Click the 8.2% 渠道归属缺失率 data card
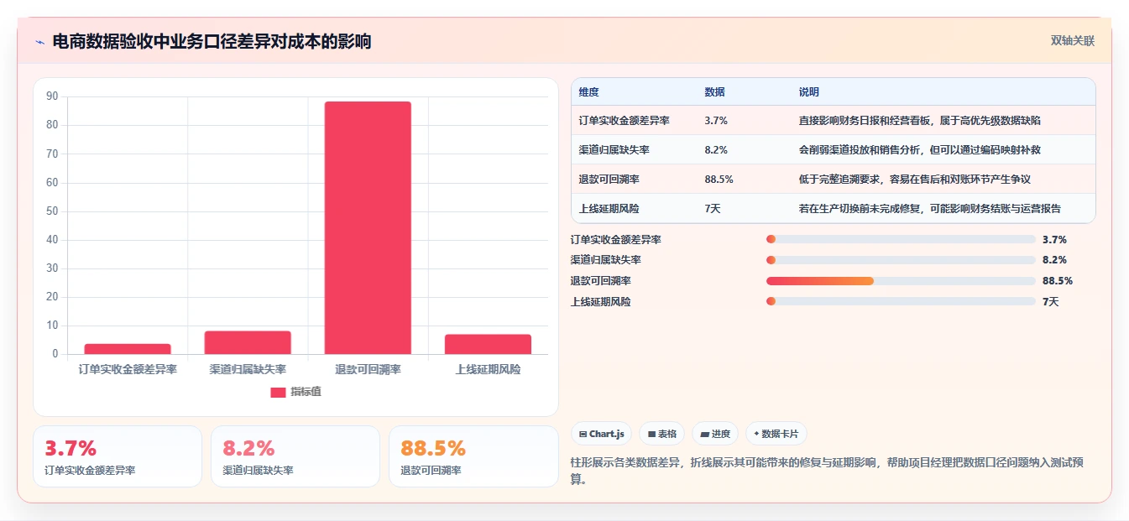 295,456
